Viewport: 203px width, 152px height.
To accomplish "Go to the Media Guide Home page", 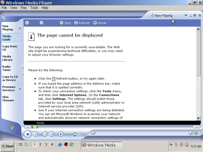I will 100,23.
